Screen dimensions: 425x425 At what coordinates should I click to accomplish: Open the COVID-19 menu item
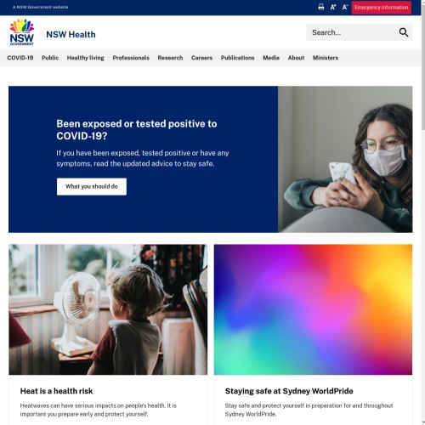click(20, 58)
